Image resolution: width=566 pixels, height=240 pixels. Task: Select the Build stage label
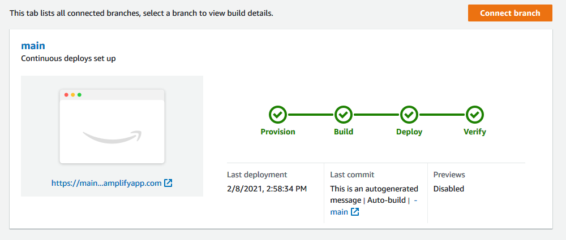pyautogui.click(x=344, y=132)
